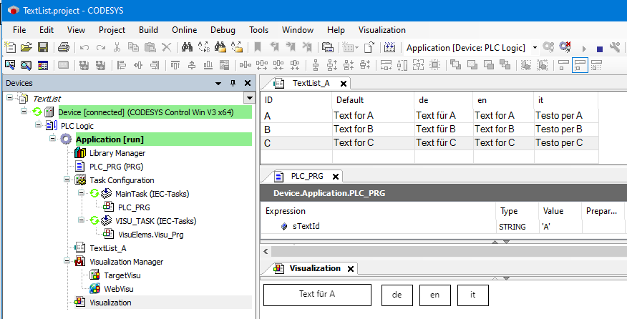
Task: Click the Save project toolbar icon
Action: point(43,48)
